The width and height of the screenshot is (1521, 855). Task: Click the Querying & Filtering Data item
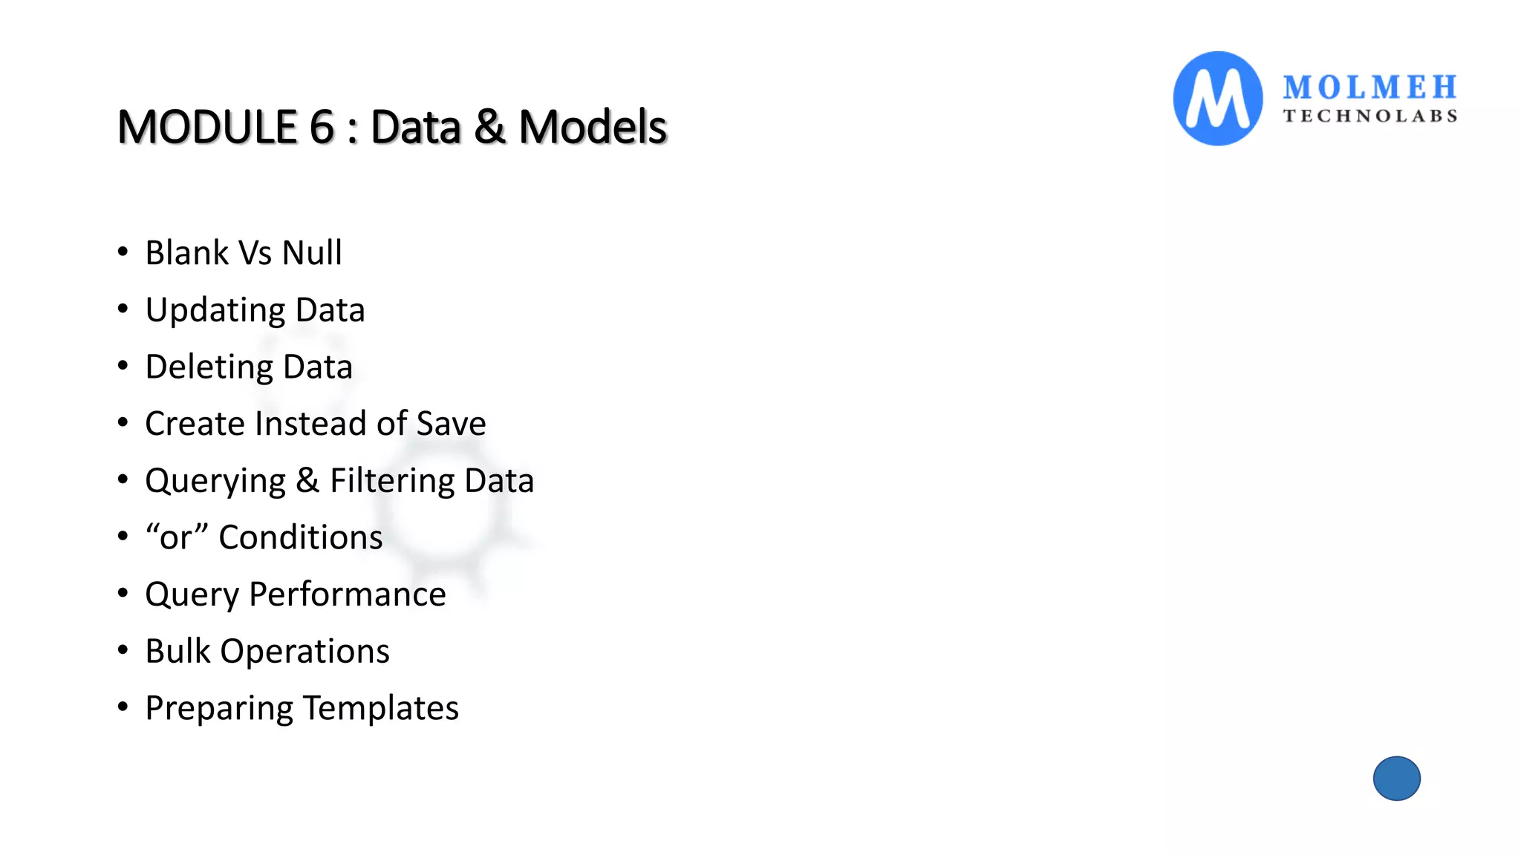tap(339, 480)
